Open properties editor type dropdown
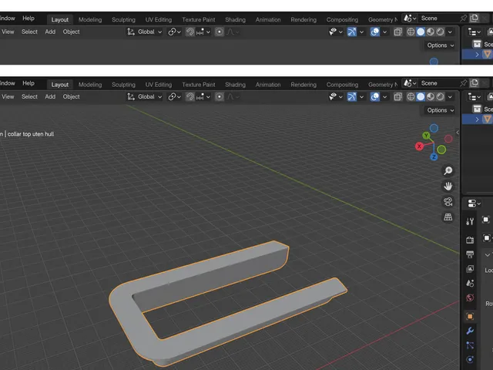This screenshot has height=370, width=493. (475, 203)
